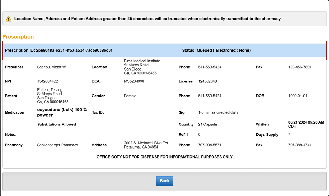The width and height of the screenshot is (329, 196).
Task: Click the License number 124562348
Action: 207,81
